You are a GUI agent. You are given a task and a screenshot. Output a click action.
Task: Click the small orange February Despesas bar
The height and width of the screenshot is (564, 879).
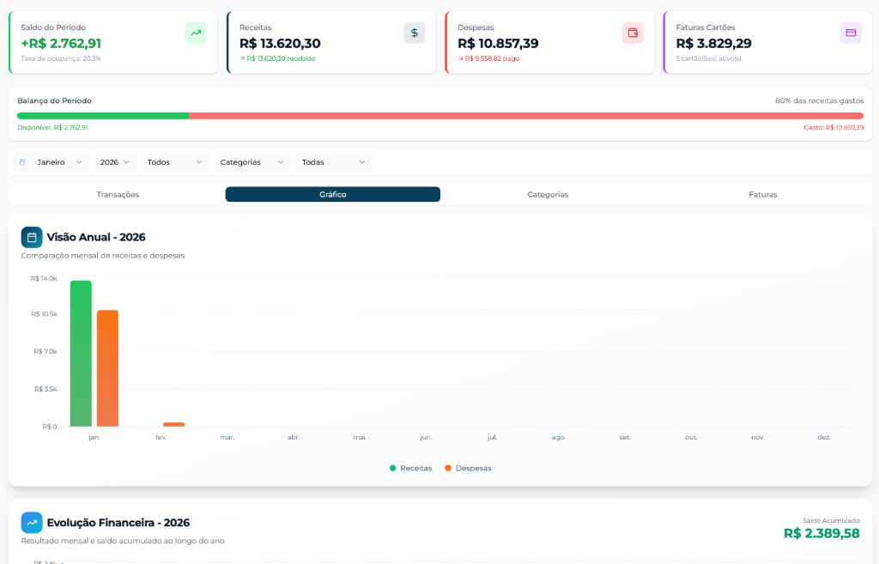[173, 424]
